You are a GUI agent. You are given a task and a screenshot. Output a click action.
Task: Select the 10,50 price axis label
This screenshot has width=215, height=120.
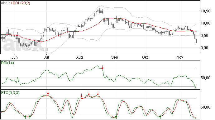(206, 11)
